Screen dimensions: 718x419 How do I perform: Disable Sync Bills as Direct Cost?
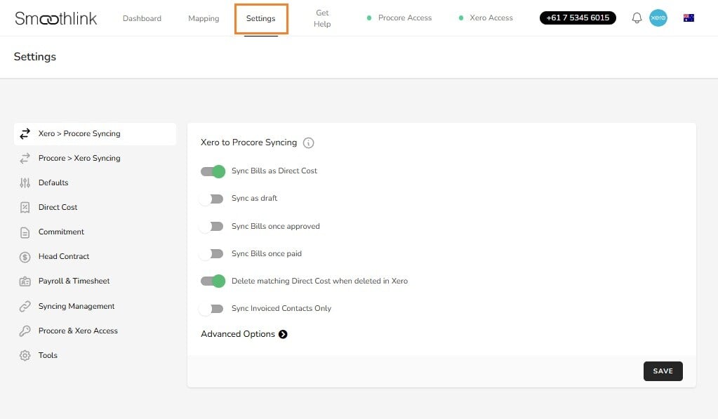point(213,171)
